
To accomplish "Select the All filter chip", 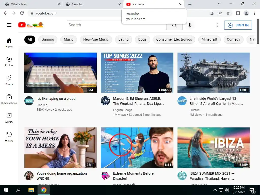I will (30, 39).
